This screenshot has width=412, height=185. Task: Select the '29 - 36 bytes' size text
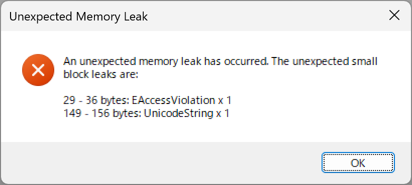click(x=96, y=100)
